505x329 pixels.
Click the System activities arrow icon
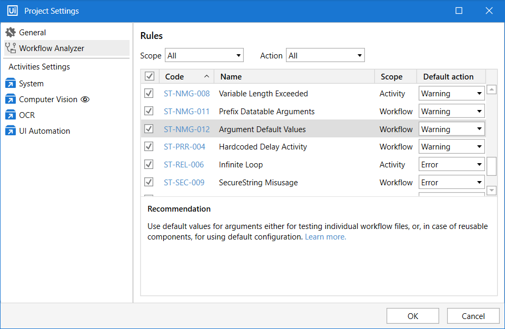[11, 84]
